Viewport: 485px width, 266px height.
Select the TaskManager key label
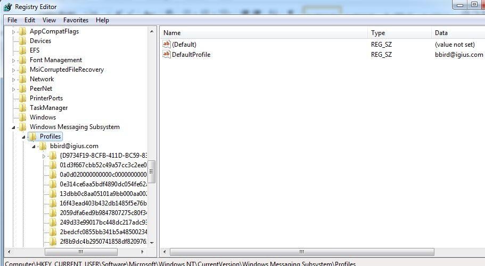pos(48,108)
